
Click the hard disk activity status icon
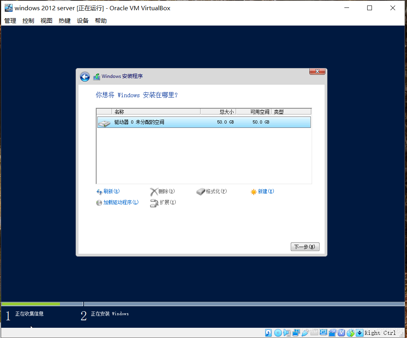[x=268, y=333]
